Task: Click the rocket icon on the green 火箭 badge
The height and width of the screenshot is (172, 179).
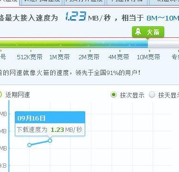Action: click(x=138, y=32)
